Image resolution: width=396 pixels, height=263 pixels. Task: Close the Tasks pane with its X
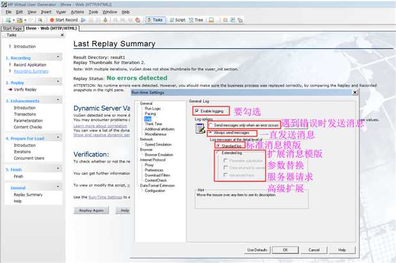coord(62,35)
